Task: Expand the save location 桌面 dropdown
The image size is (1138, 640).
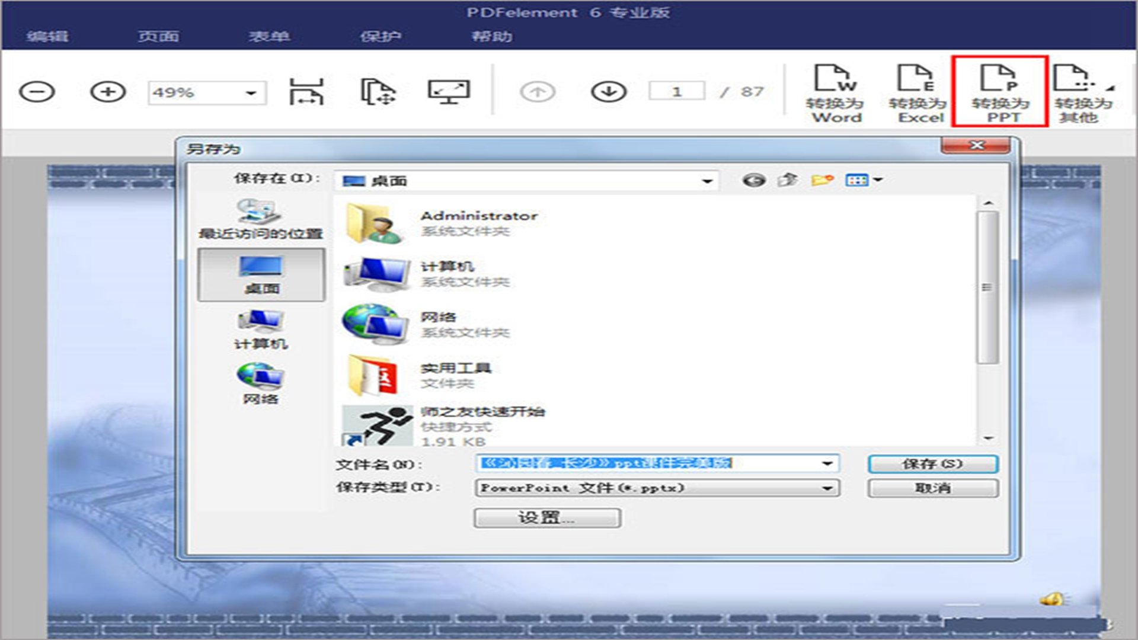Action: [707, 181]
